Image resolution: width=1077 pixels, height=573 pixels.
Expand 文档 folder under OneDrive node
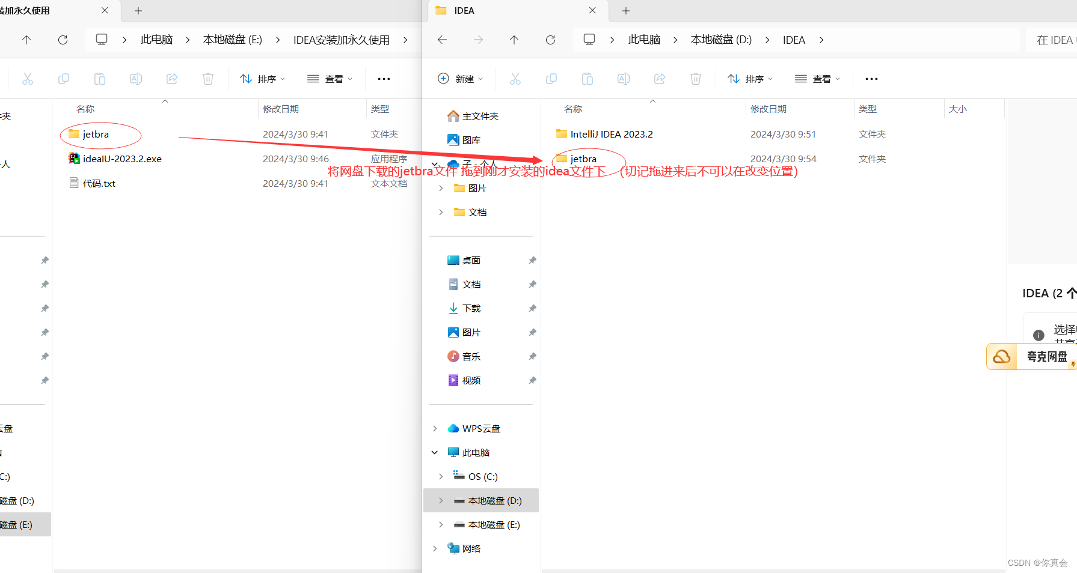(x=441, y=212)
